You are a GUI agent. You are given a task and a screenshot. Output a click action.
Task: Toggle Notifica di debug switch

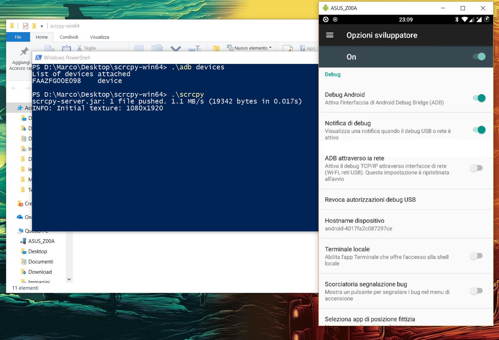[479, 130]
